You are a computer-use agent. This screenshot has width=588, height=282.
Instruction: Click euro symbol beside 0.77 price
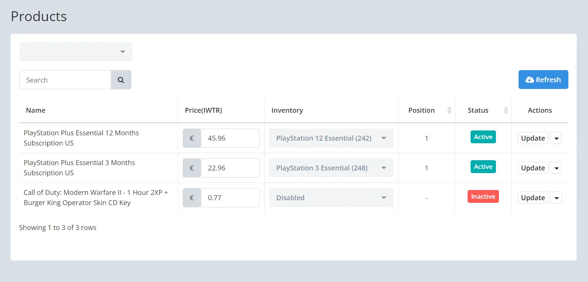pos(192,198)
